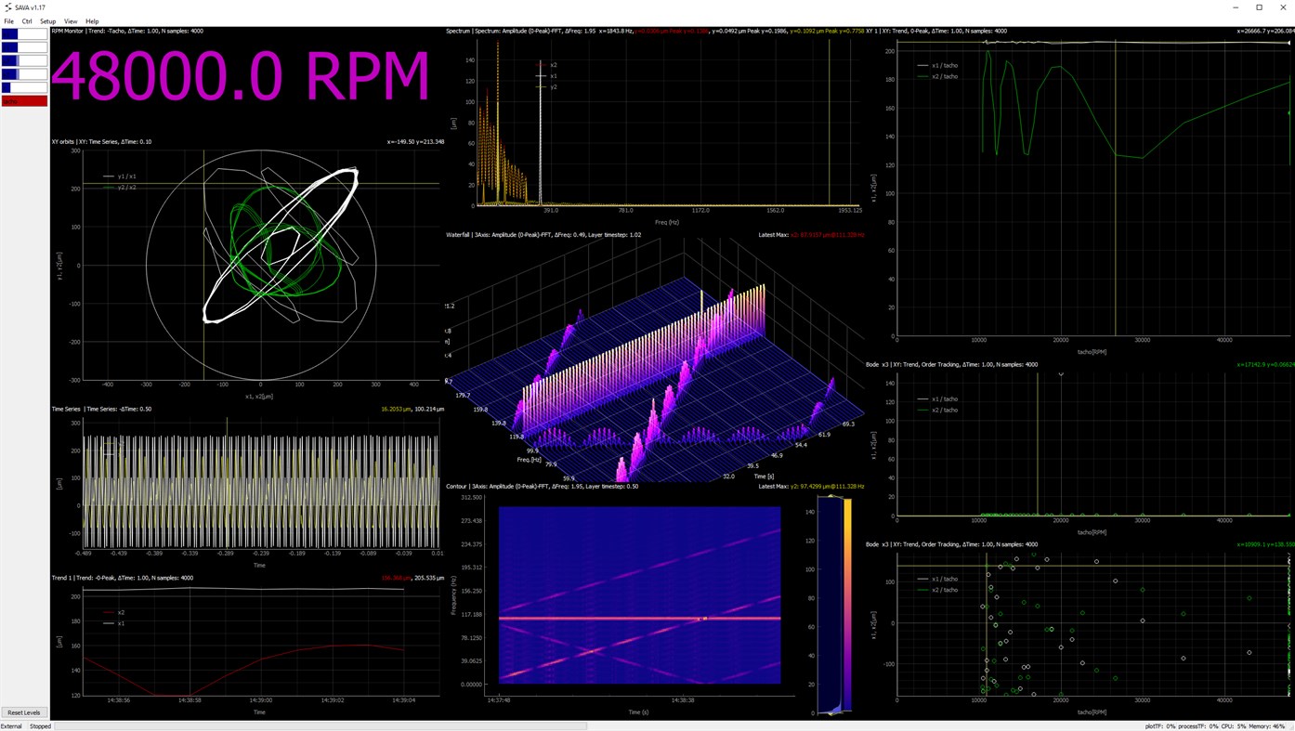This screenshot has width=1295, height=731.
Task: Click the status bar progress bar
Action: (x=320, y=726)
